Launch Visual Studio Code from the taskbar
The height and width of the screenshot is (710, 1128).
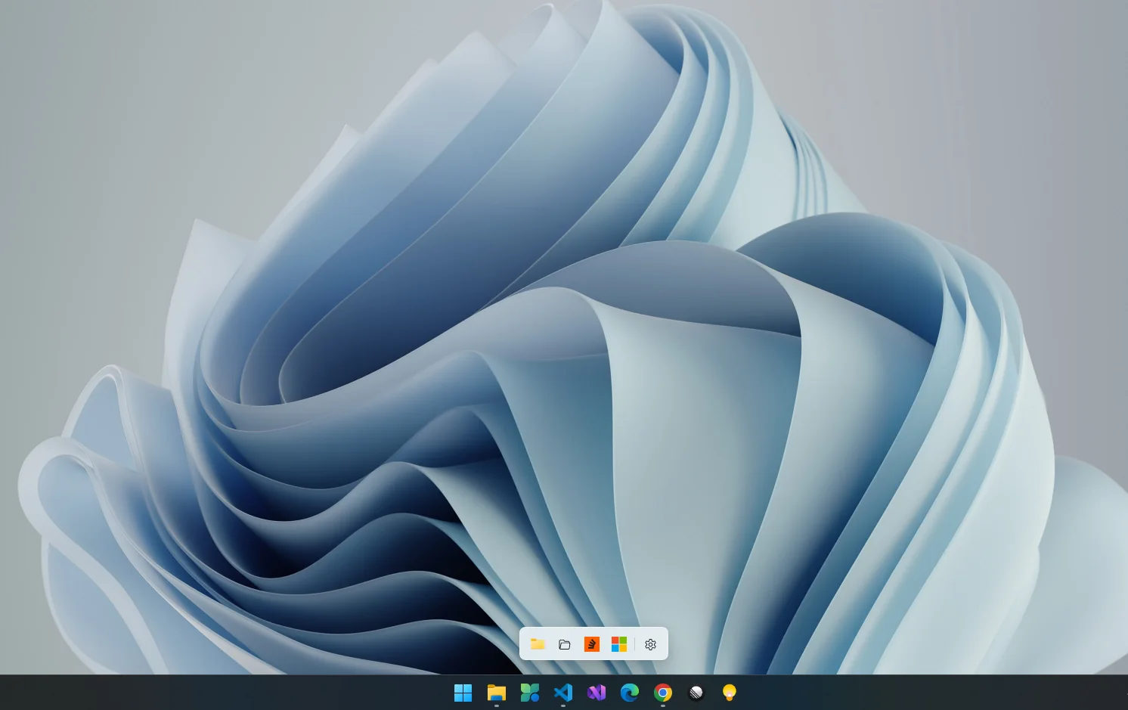(563, 693)
